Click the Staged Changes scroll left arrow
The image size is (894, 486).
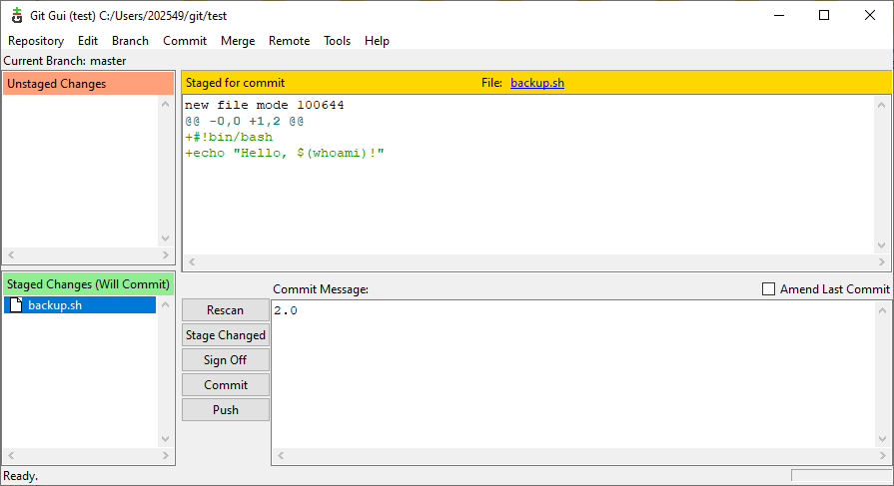coord(11,455)
